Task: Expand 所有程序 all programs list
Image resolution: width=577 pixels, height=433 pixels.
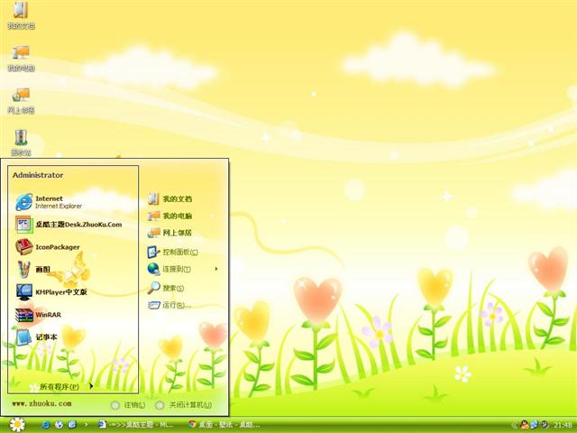Action: click(x=66, y=386)
